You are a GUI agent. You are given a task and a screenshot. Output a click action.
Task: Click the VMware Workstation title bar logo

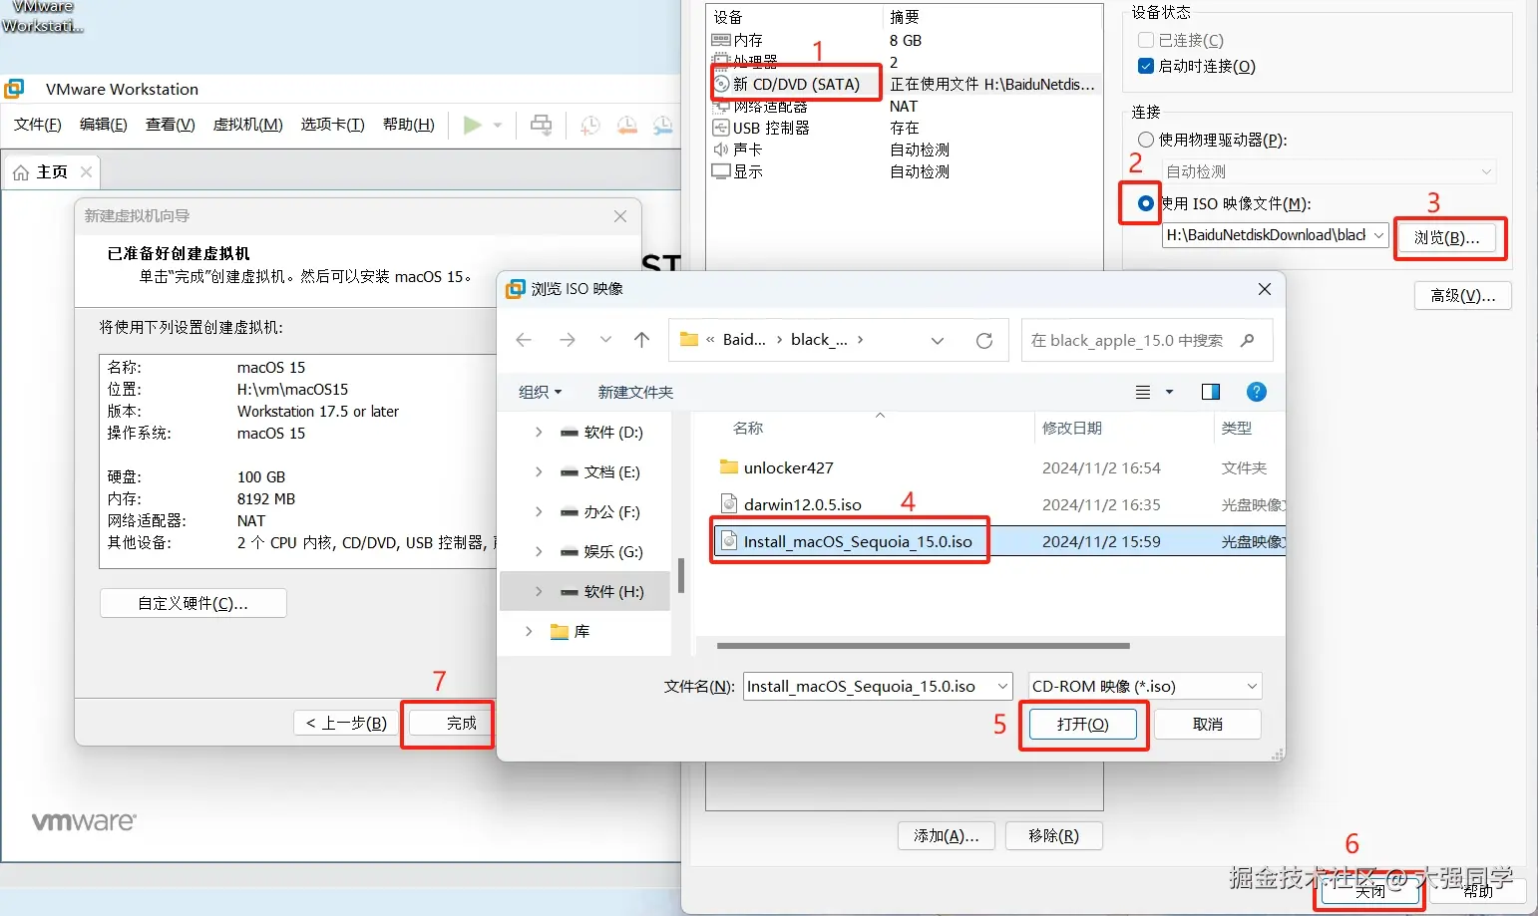tap(14, 89)
